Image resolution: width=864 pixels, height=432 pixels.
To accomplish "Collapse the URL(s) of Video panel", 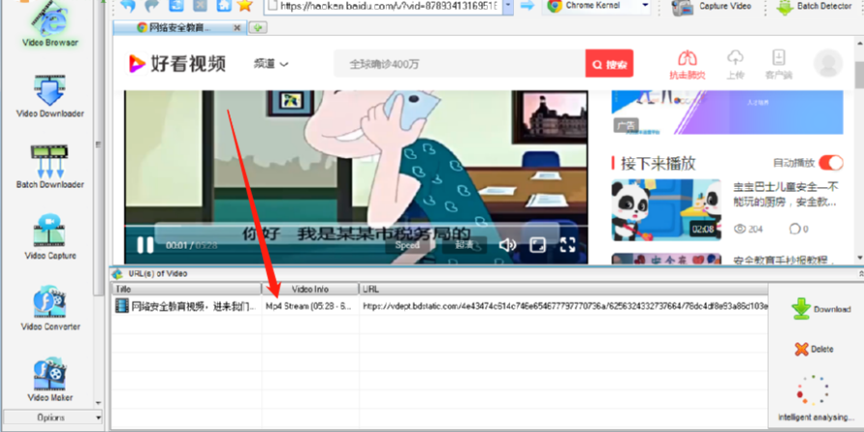I will click(860, 273).
